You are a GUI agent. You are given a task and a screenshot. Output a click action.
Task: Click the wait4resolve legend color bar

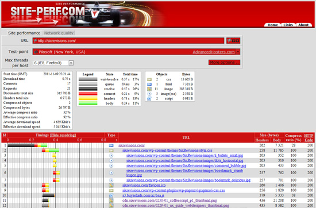[88, 79]
